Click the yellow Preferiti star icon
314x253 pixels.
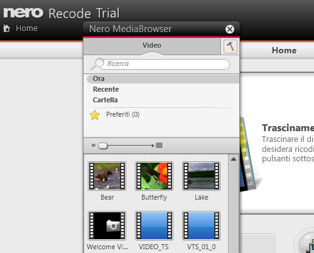coord(95,115)
